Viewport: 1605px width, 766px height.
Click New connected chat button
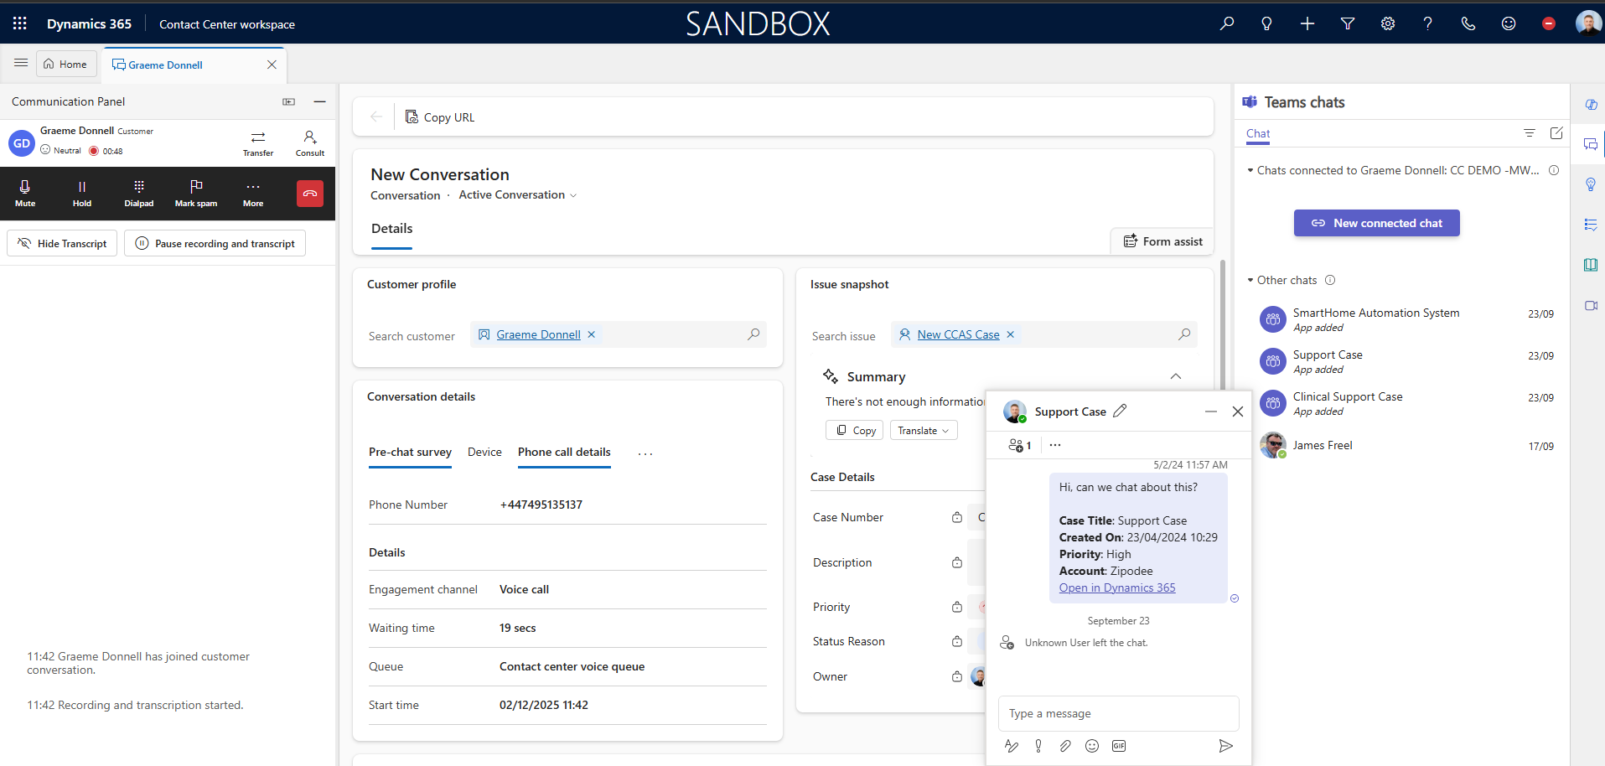(1376, 223)
